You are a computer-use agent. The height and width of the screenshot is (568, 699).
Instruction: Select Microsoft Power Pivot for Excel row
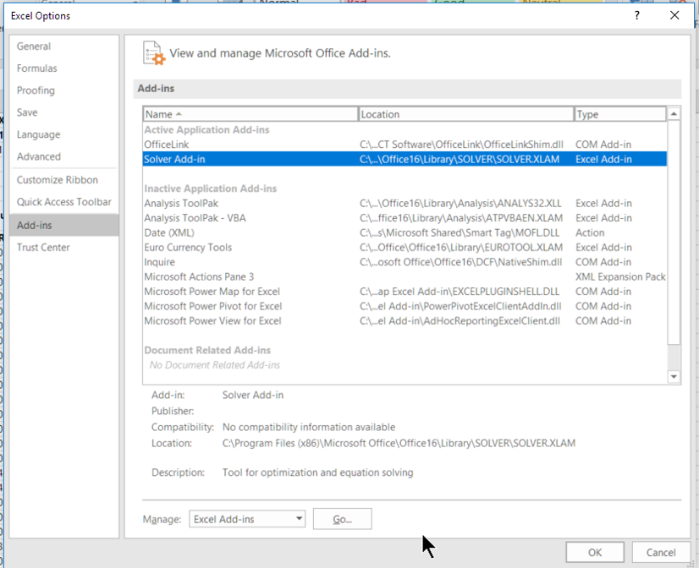405,306
